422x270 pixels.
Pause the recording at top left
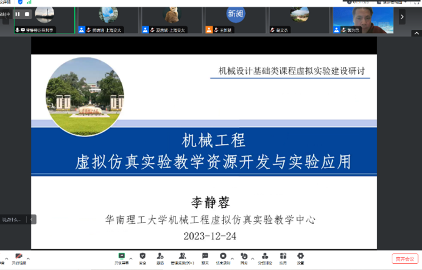click(x=18, y=14)
